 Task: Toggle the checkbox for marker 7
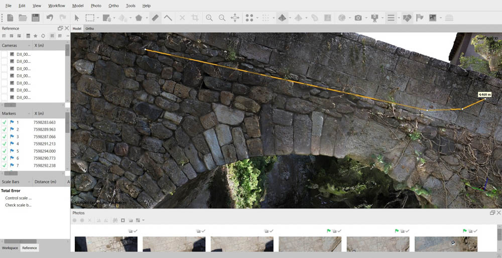[4, 166]
